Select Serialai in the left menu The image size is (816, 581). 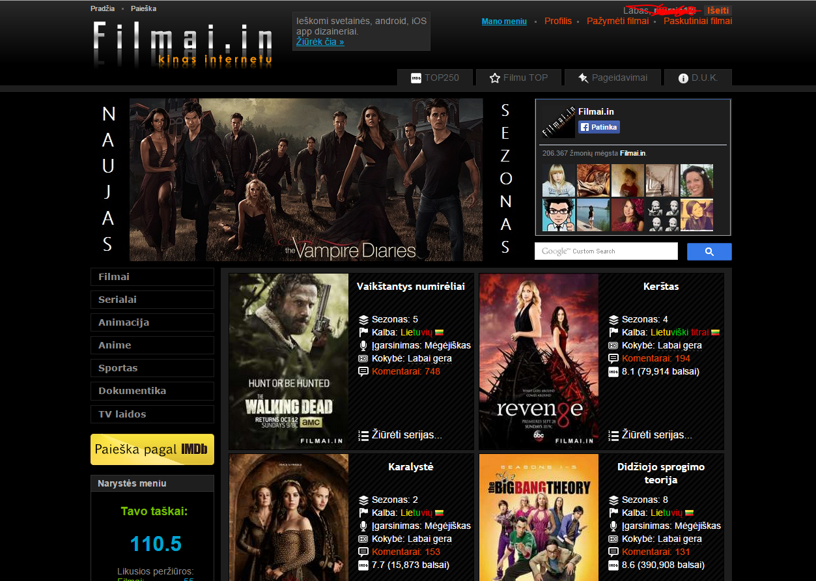pos(152,300)
